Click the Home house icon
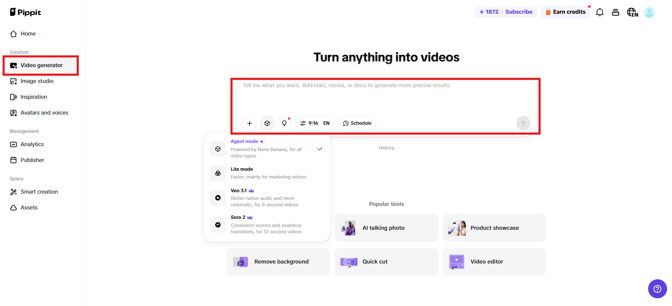The height and width of the screenshot is (306, 672). pyautogui.click(x=13, y=34)
